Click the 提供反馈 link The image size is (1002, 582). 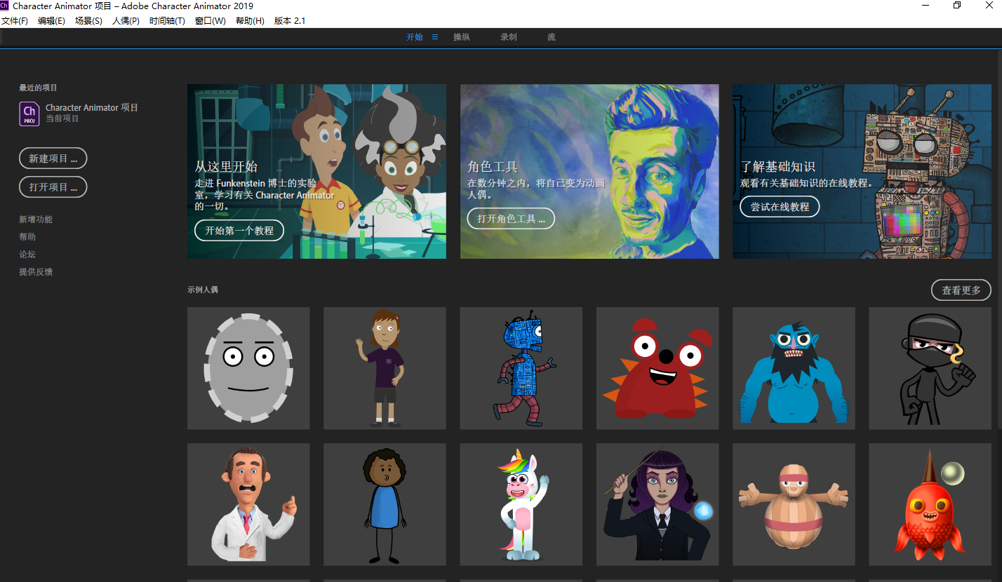(x=36, y=271)
